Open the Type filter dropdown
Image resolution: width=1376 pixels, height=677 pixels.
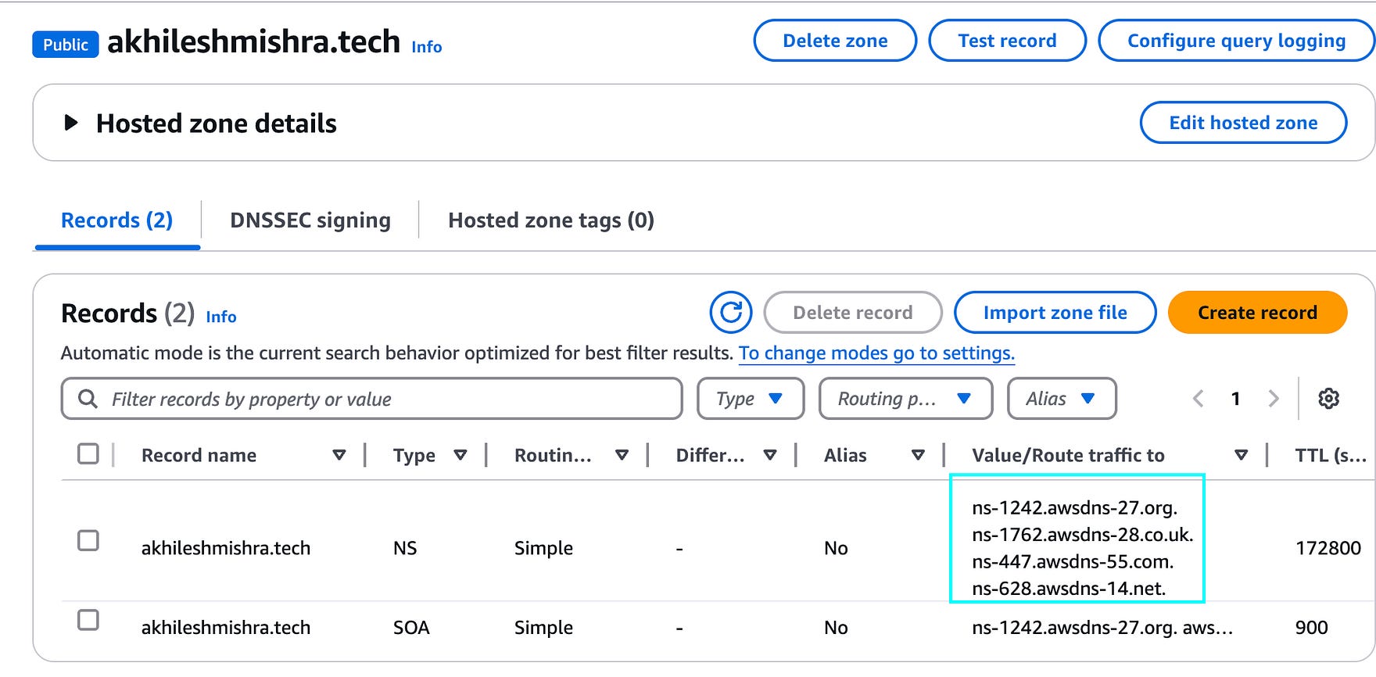pos(751,399)
